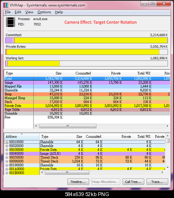Expand the 00030000 Private Data entry

point(7,150)
